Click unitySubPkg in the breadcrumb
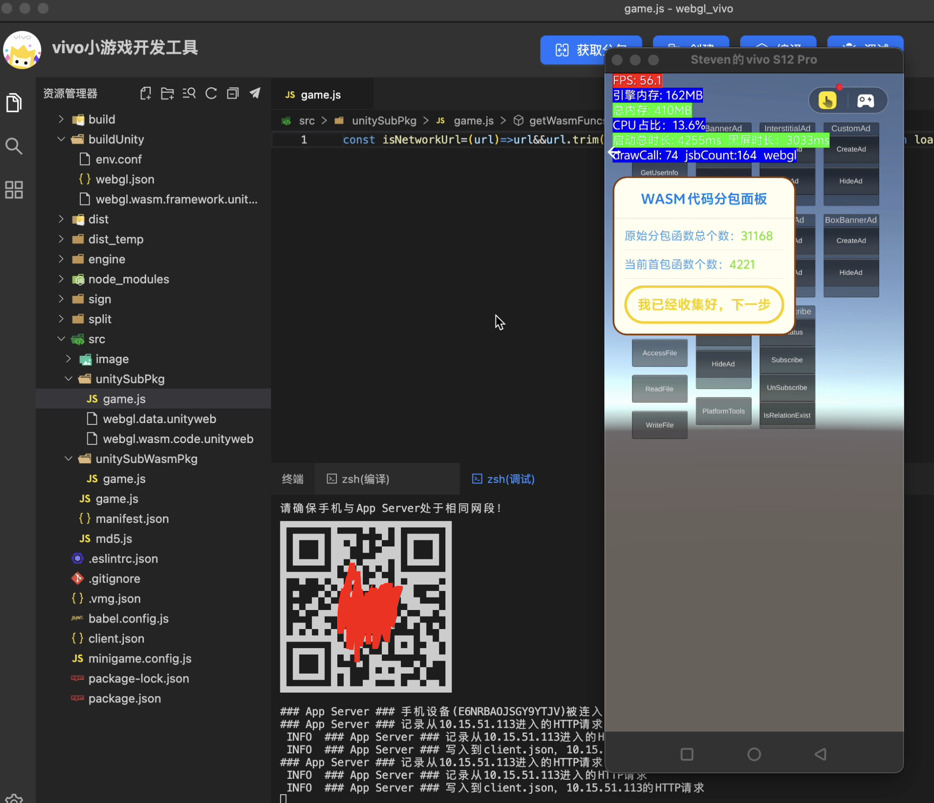The width and height of the screenshot is (934, 803). tap(384, 121)
